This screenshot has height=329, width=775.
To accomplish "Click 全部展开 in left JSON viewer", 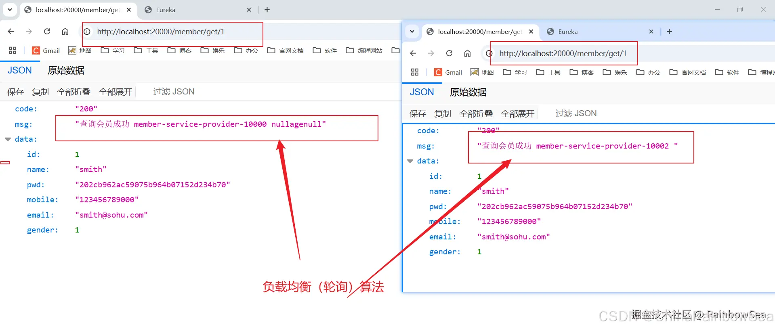I will point(116,92).
